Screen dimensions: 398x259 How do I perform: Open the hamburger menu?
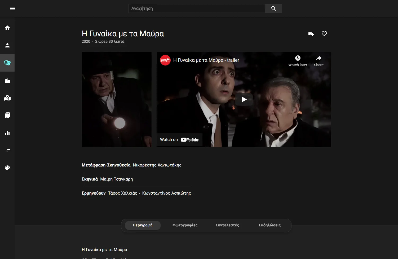[x=13, y=8]
